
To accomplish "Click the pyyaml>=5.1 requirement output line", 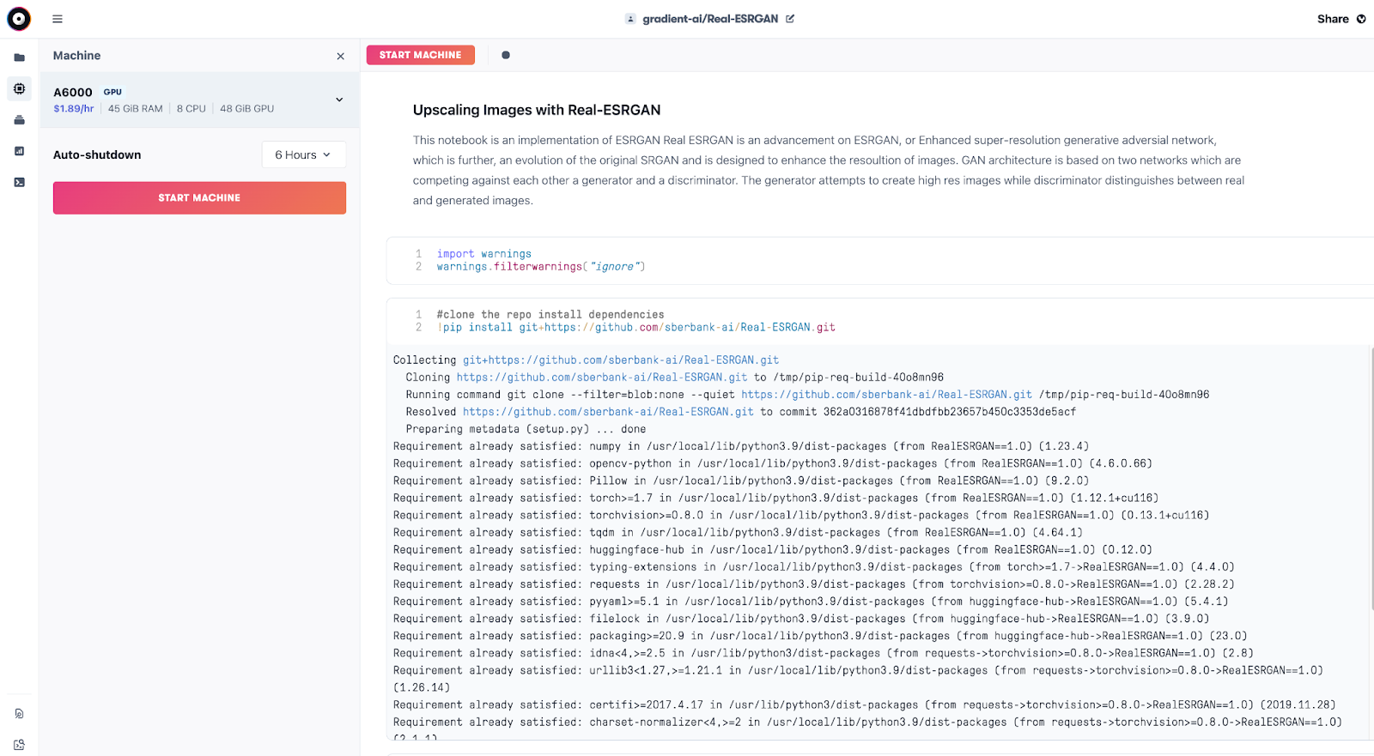I will [x=811, y=602].
